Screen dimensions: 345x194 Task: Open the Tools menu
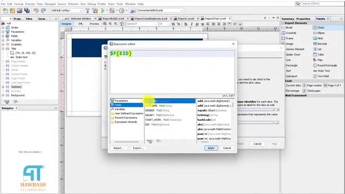pos(120,4)
